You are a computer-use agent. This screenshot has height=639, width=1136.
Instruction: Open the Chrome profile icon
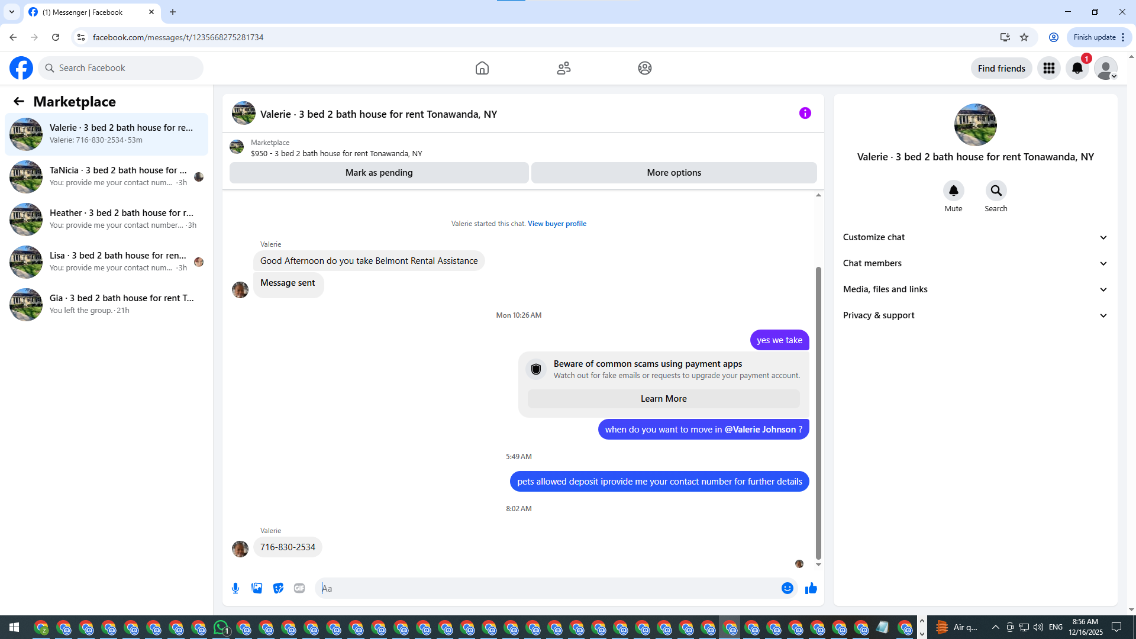tap(1054, 37)
